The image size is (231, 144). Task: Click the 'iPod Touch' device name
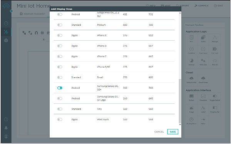click(103, 119)
